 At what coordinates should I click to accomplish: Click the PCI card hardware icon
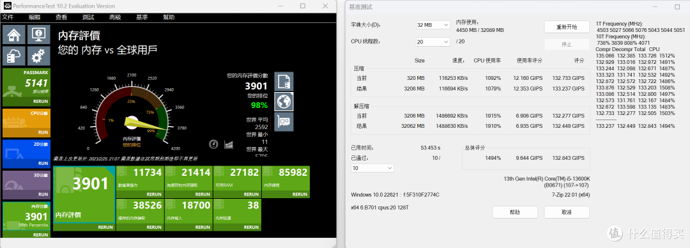[284, 121]
